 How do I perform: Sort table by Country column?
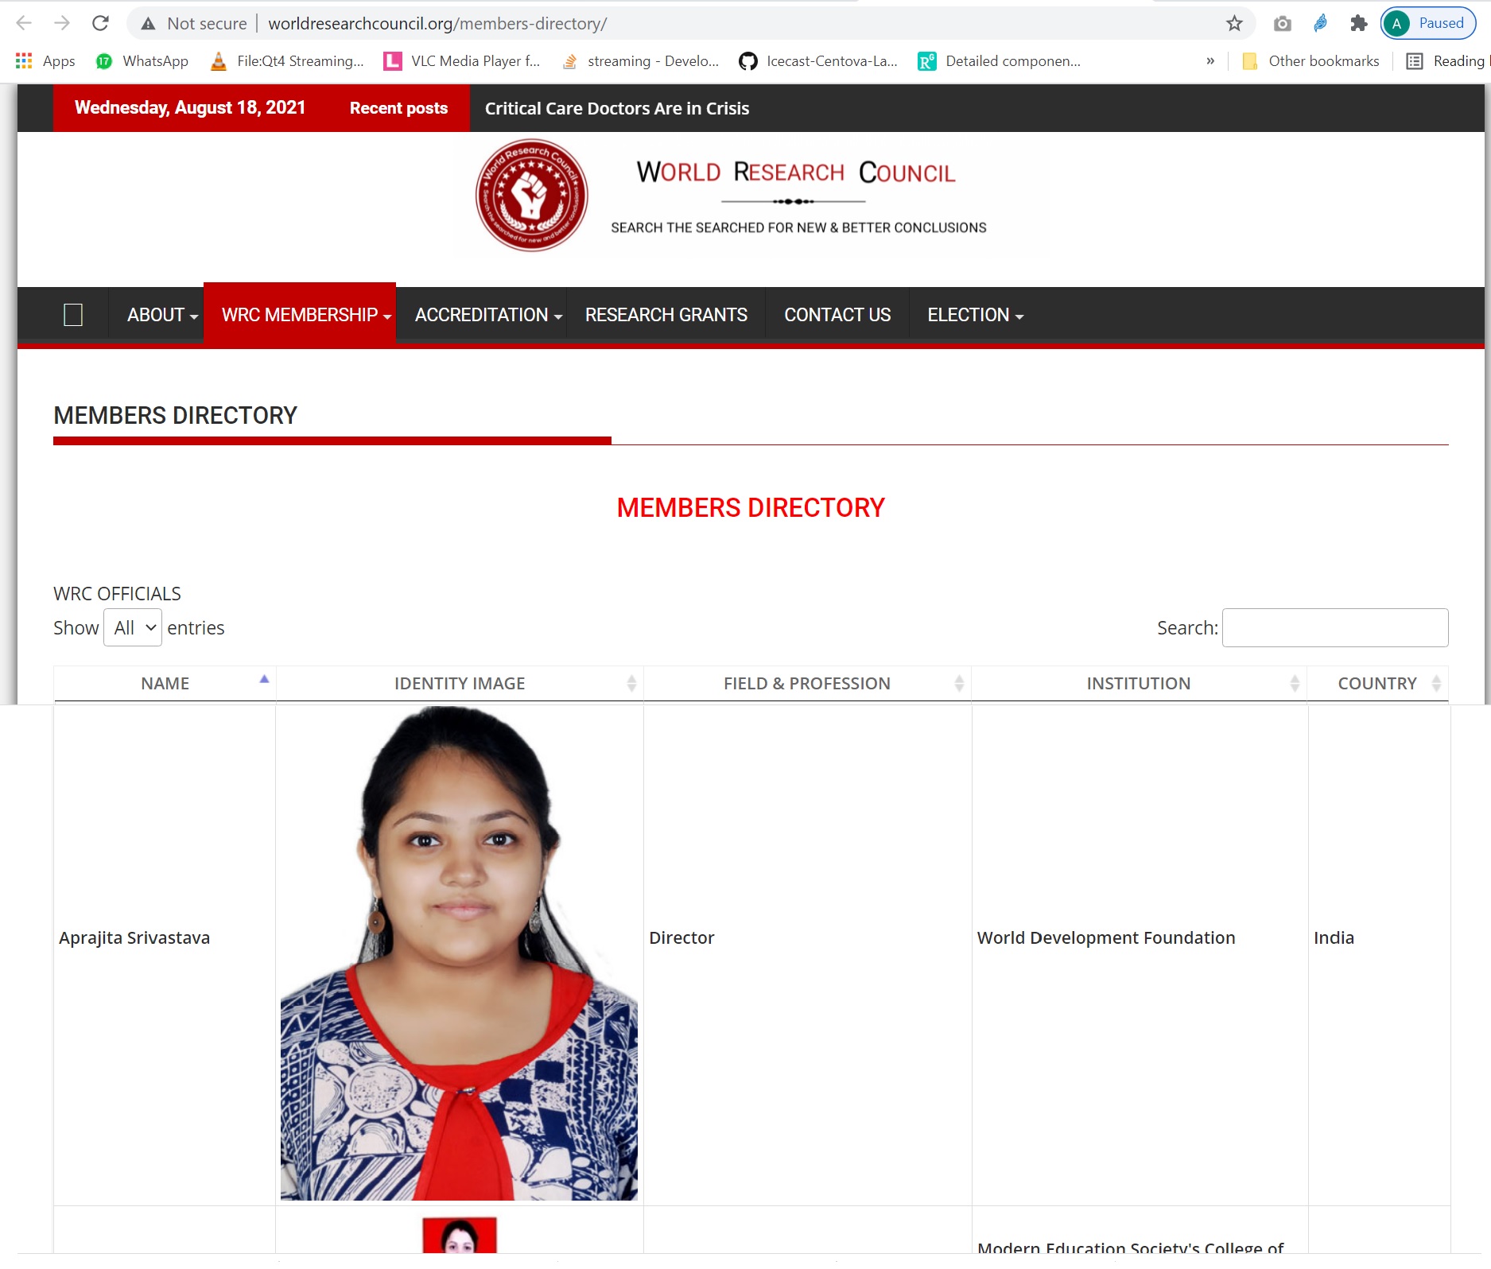coord(1377,684)
